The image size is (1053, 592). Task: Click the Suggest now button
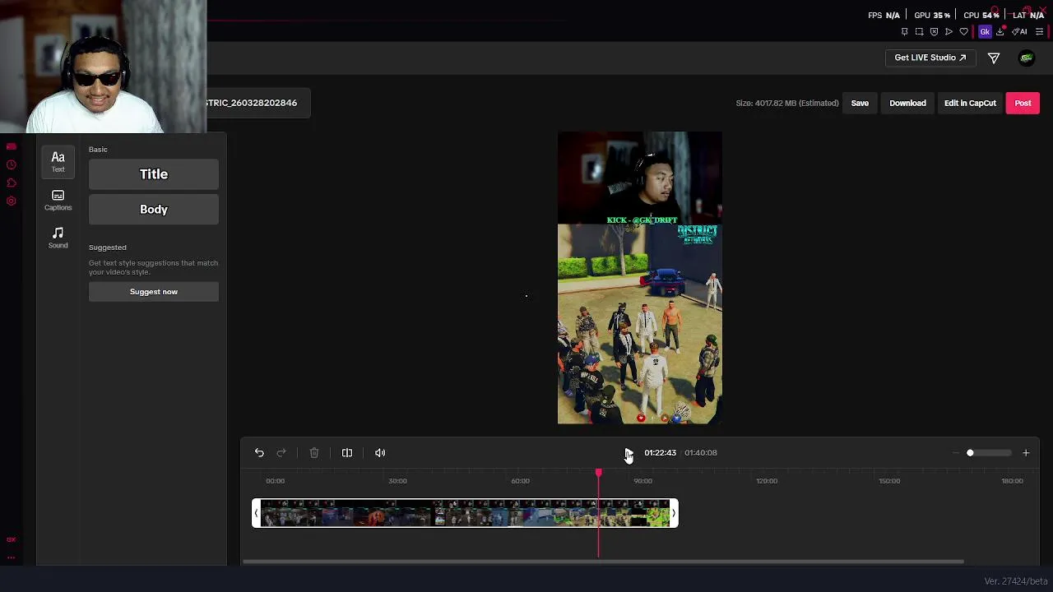point(154,292)
